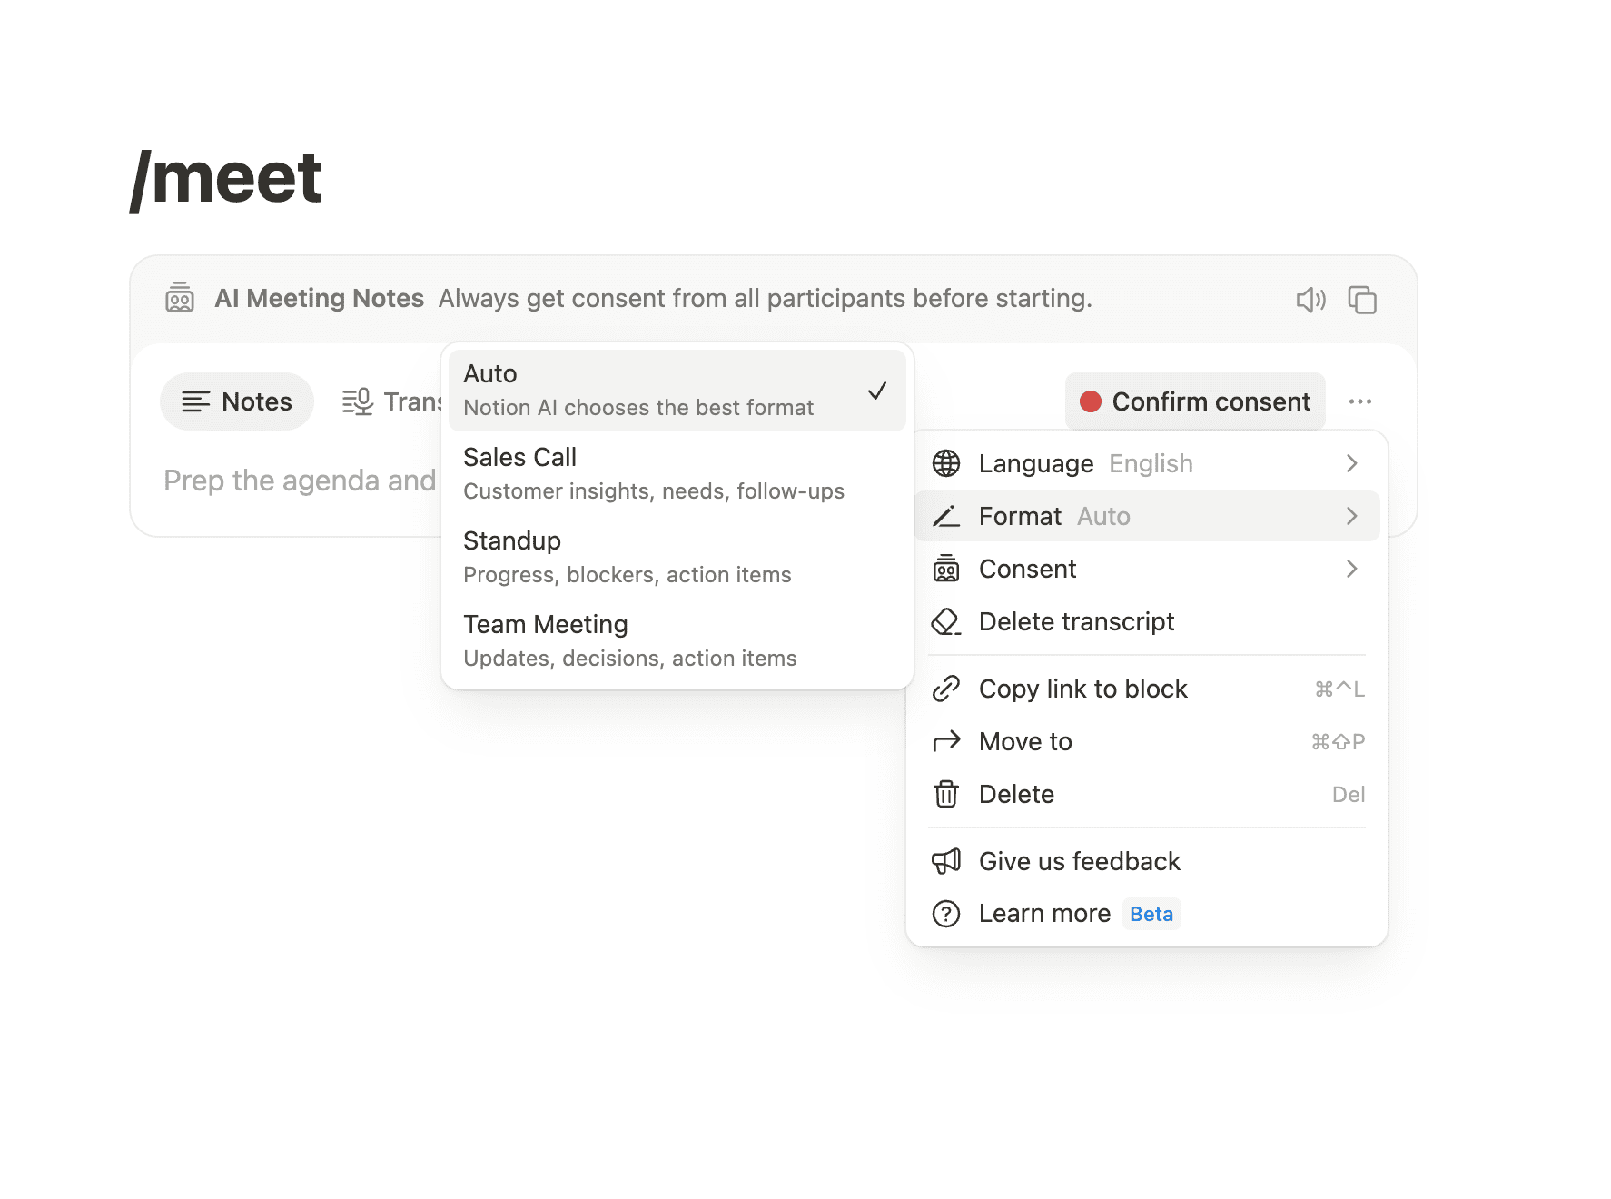
Task: Expand the Language submenu chevron
Action: click(x=1351, y=463)
